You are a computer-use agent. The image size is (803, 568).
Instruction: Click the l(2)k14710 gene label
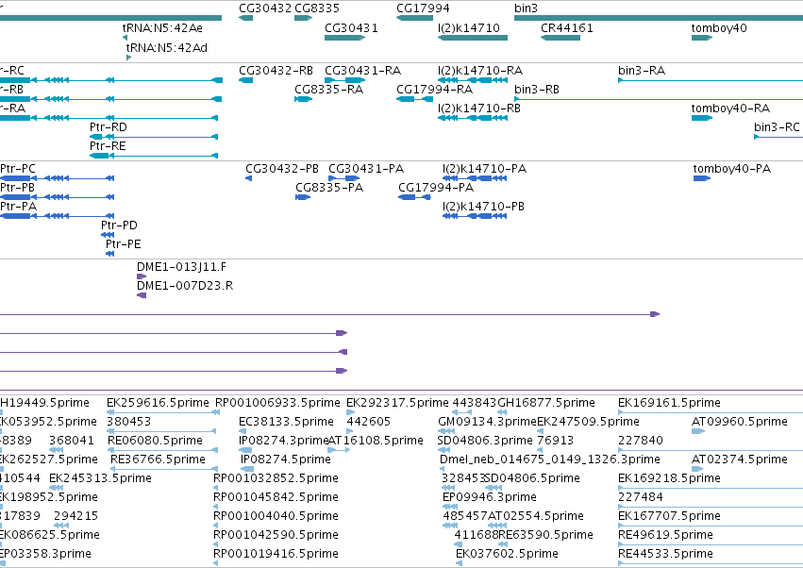coord(469,28)
